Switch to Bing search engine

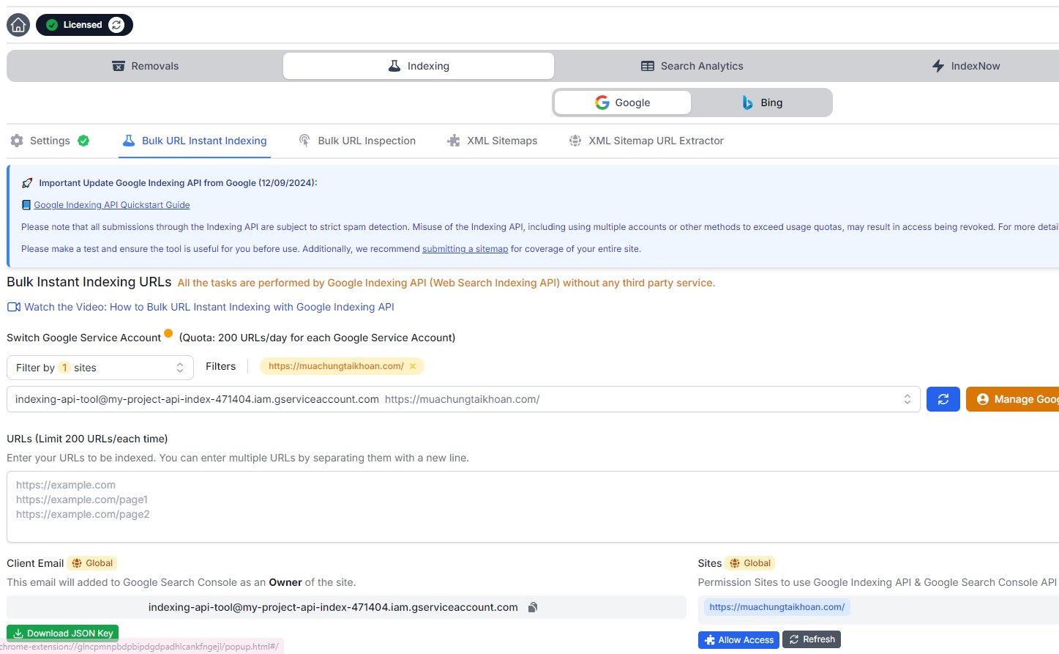click(x=762, y=103)
